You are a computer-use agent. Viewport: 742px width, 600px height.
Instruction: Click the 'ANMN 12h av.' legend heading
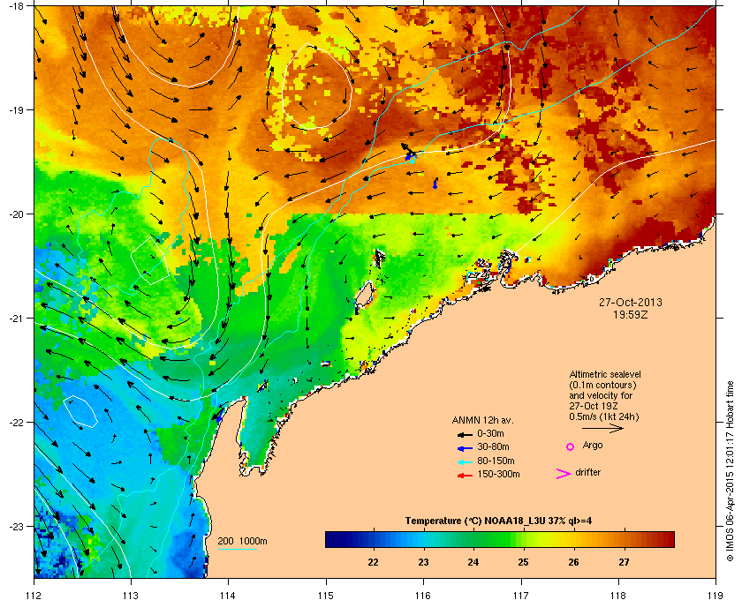[x=482, y=420]
